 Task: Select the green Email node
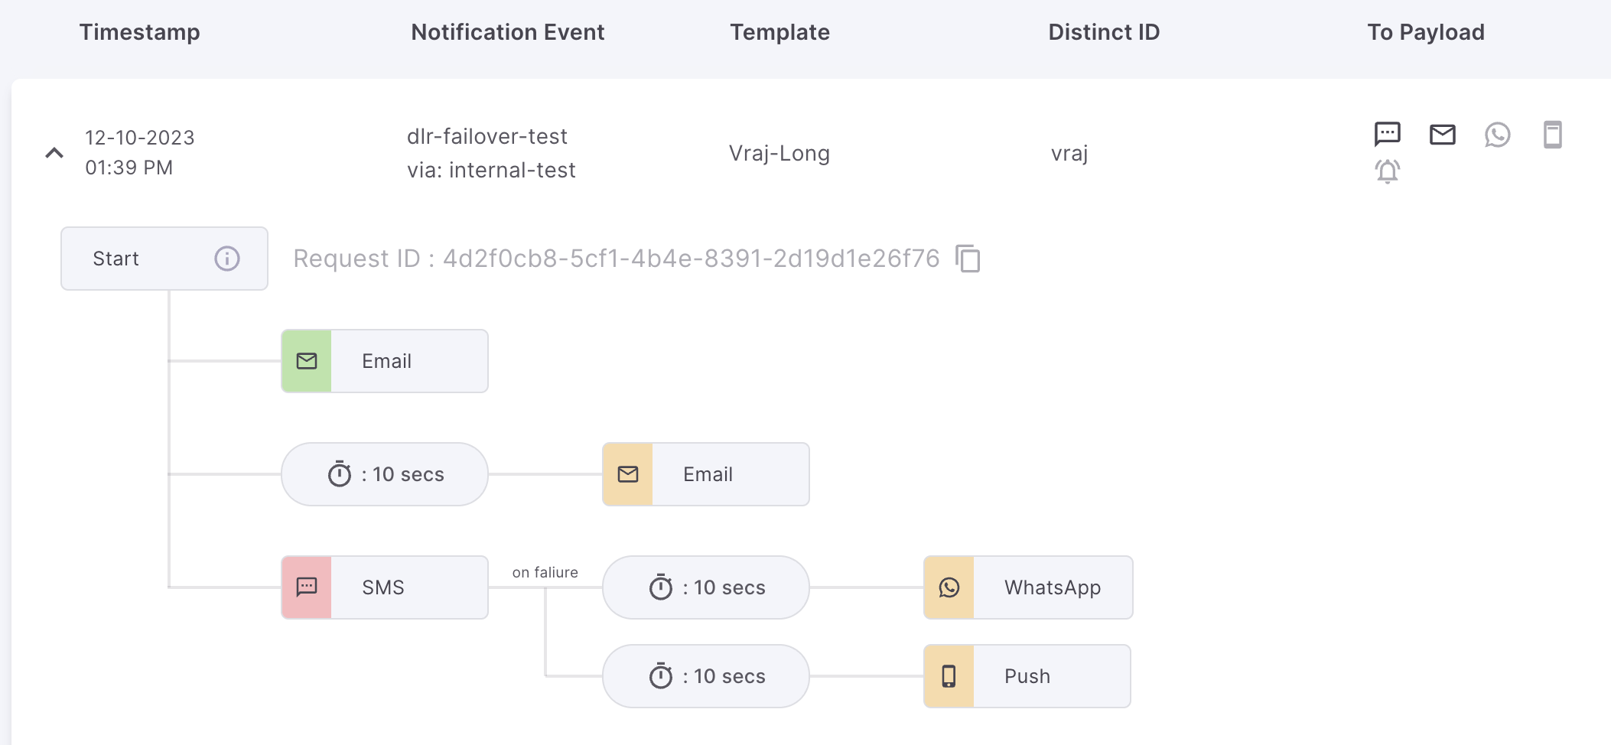[x=385, y=361]
